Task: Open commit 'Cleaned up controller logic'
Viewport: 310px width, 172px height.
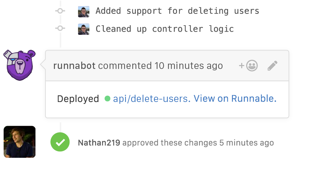Action: pos(165,29)
